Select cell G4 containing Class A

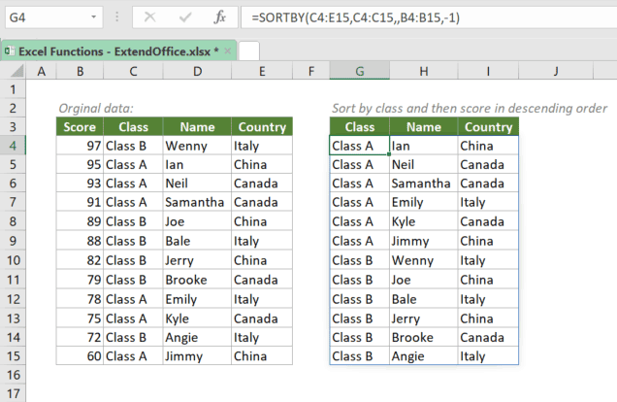(359, 146)
